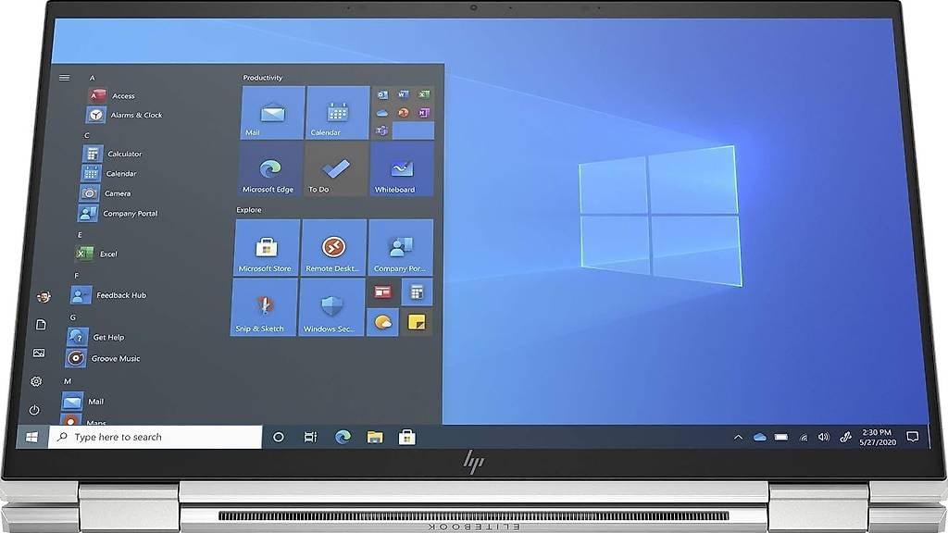Click the battery tray icon
The height and width of the screenshot is (533, 948).
coord(781,437)
